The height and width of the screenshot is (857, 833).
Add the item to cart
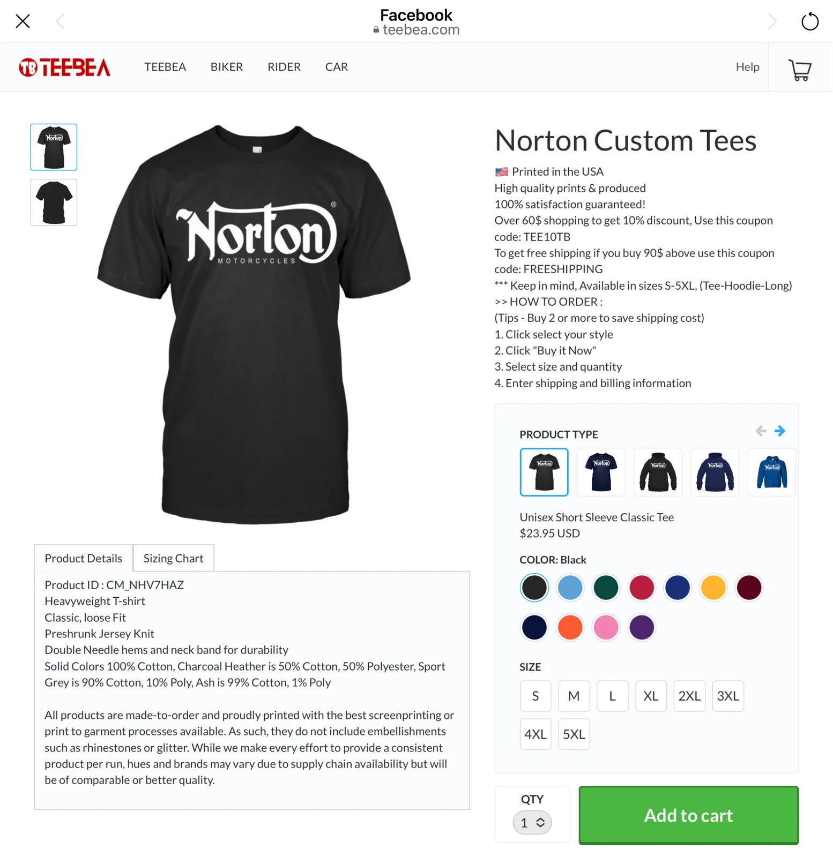coord(688,815)
